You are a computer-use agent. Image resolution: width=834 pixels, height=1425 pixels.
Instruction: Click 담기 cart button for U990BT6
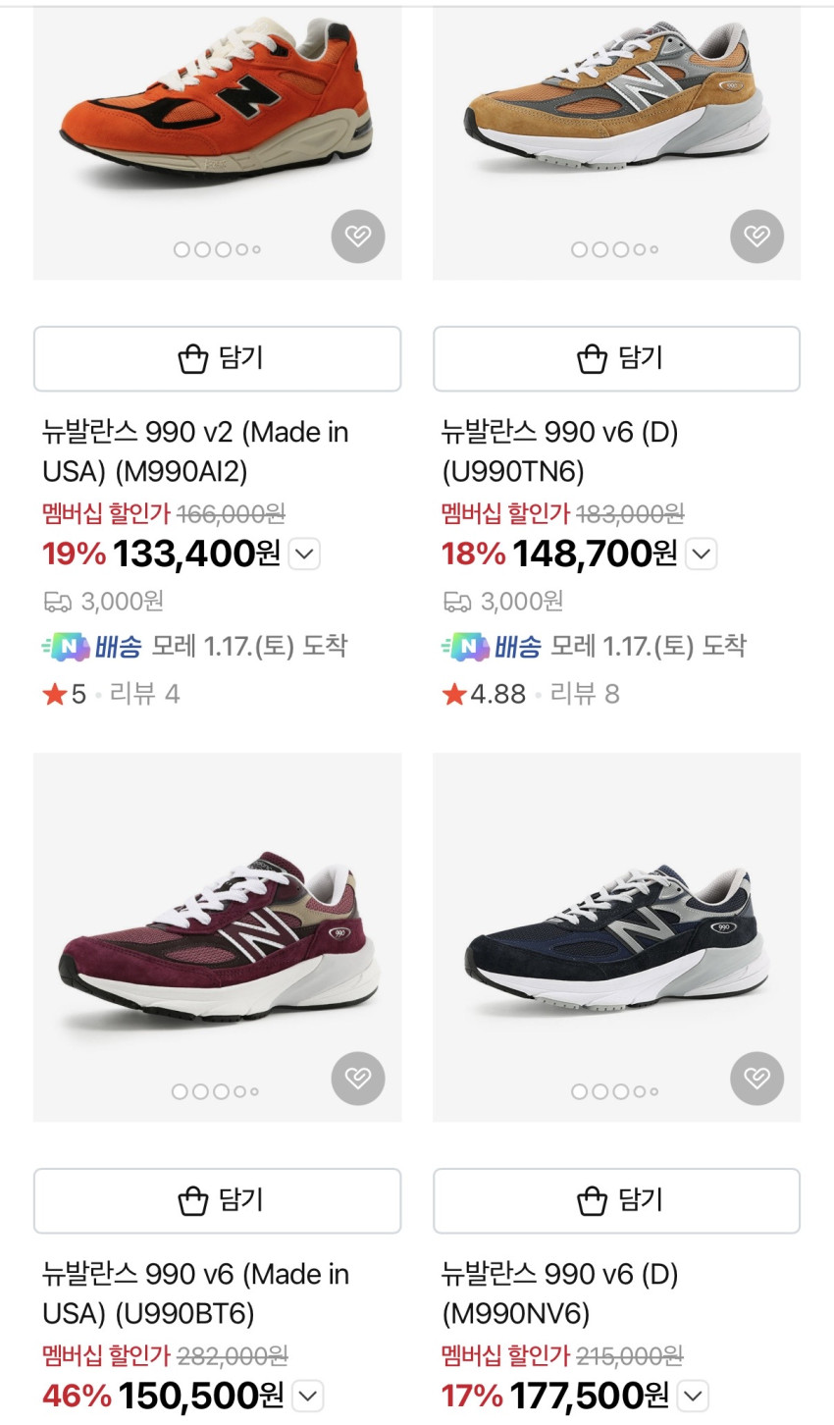click(x=217, y=1200)
